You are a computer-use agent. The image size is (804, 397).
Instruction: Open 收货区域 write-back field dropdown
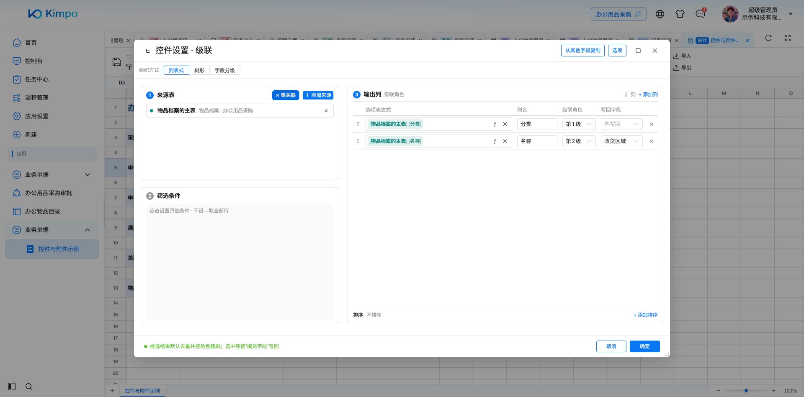tap(621, 141)
